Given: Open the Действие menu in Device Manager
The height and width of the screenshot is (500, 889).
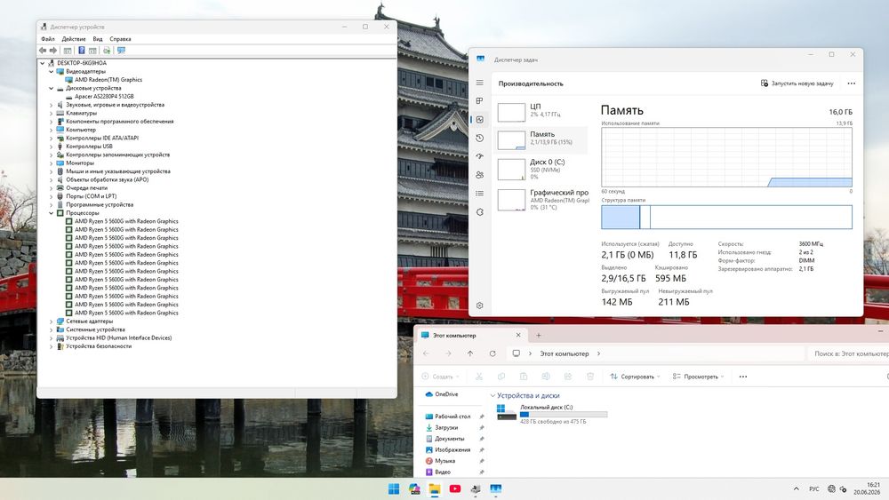Looking at the screenshot, I should tap(74, 39).
